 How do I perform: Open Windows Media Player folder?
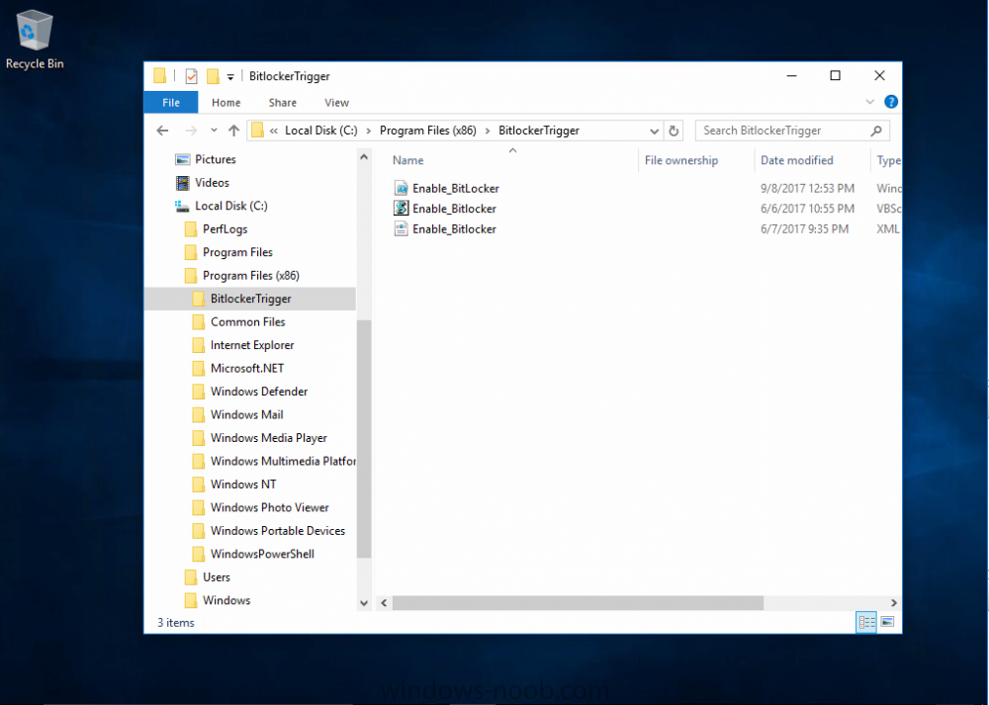tap(268, 438)
